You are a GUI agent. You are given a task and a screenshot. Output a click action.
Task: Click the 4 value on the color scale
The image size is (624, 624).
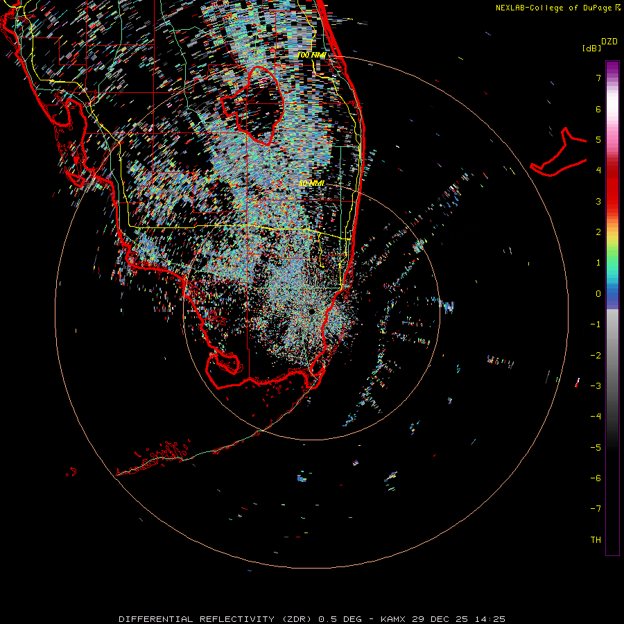(x=598, y=171)
